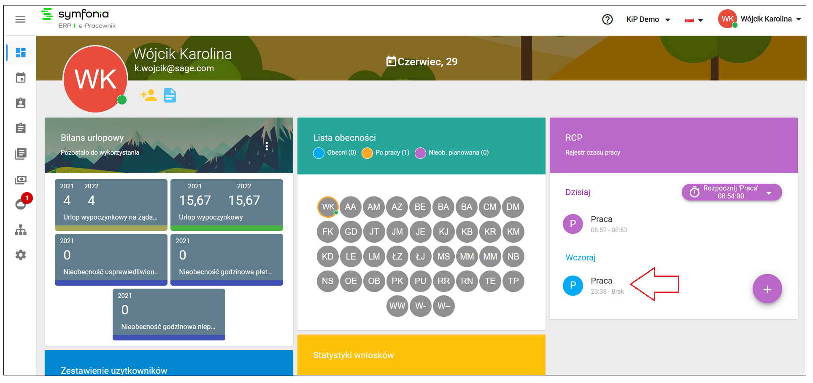This screenshot has height=383, width=813.
Task: Open Bilans urlopowy three-dot menu
Action: point(267,146)
